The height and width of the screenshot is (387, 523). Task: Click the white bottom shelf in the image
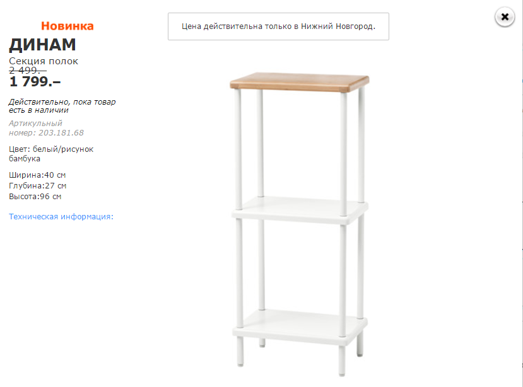tap(299, 323)
